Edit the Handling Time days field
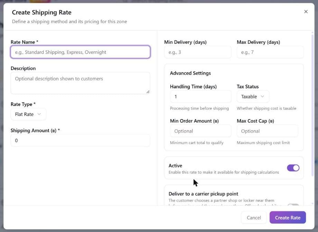 pyautogui.click(x=200, y=96)
